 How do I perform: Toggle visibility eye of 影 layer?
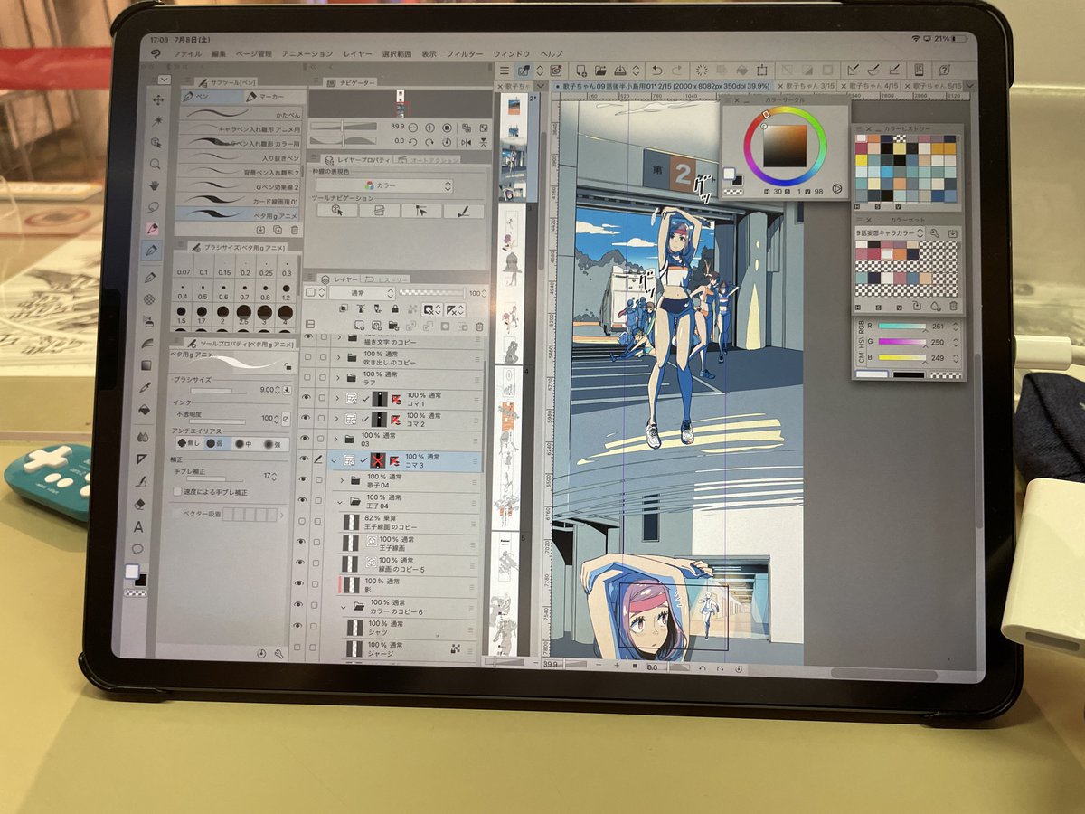pos(298,584)
